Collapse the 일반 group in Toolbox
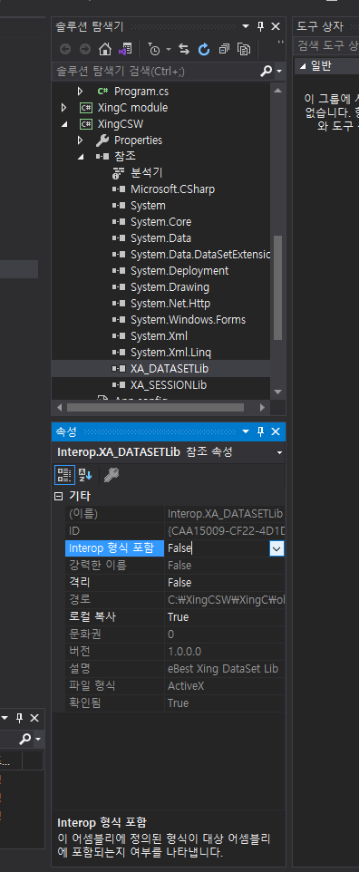 point(303,66)
